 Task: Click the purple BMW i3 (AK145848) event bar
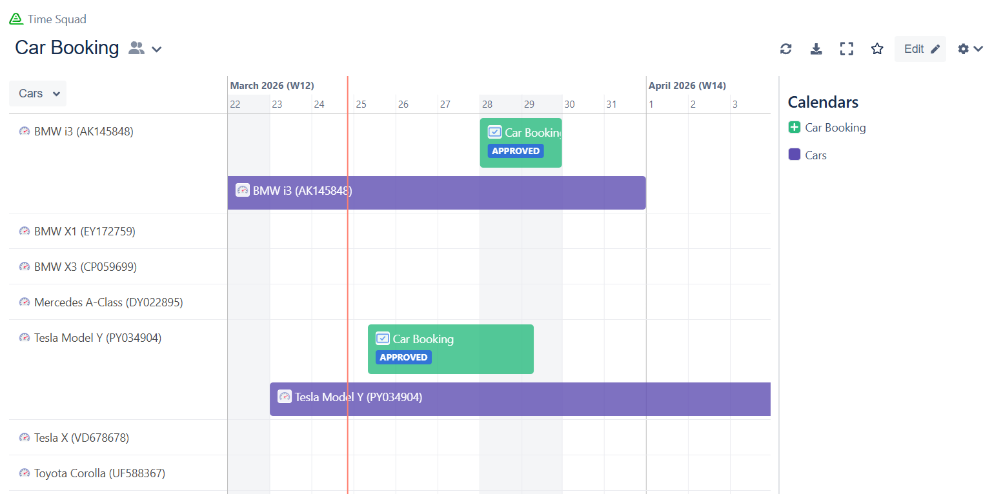[x=436, y=192]
